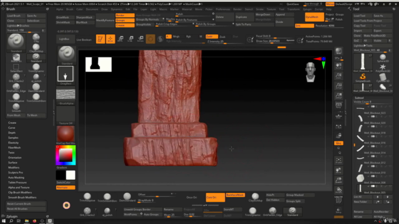Screen dimensions: 399x224
Task: Open the DragRect stroke selector
Action: 65,75
